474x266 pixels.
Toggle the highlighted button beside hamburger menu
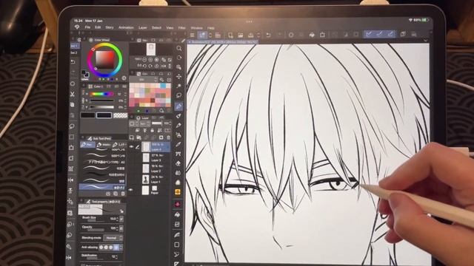(202, 35)
